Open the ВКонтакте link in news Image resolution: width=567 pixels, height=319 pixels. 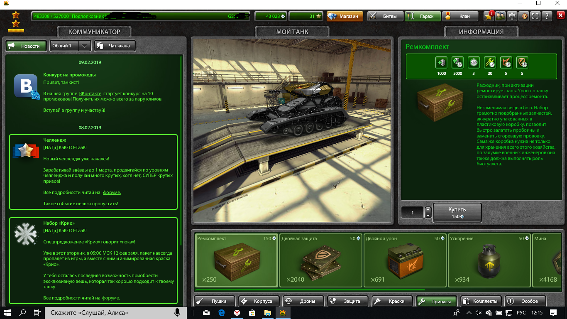[x=90, y=94]
